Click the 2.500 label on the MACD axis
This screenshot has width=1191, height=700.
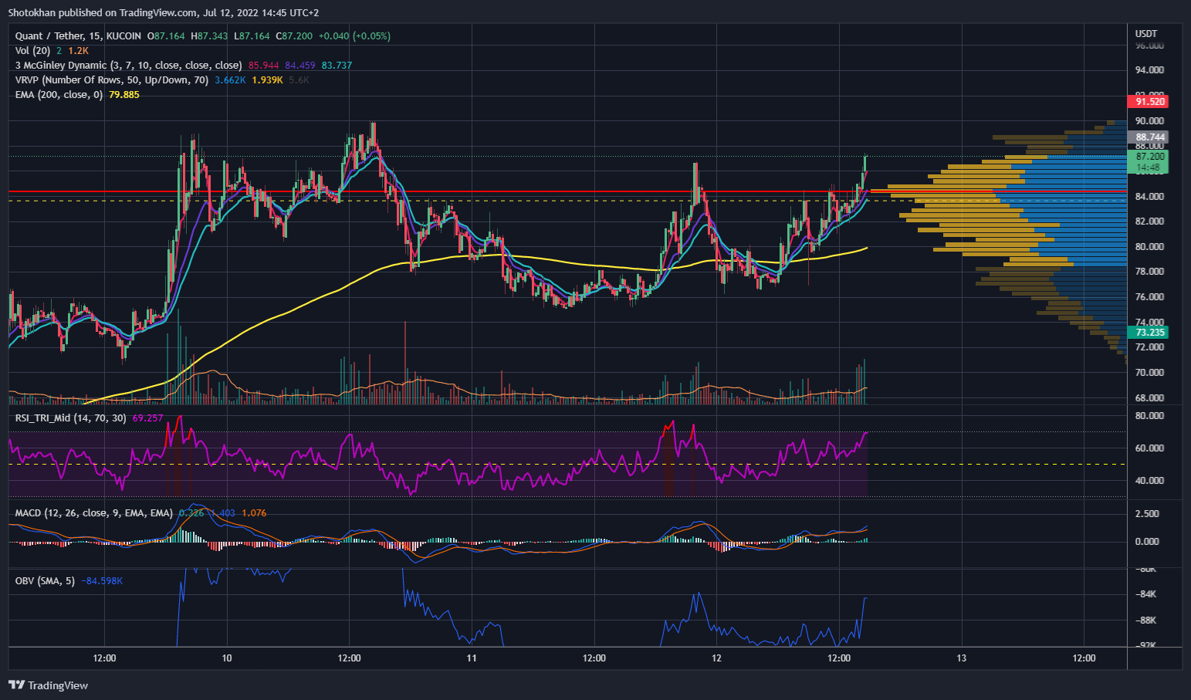[1148, 514]
